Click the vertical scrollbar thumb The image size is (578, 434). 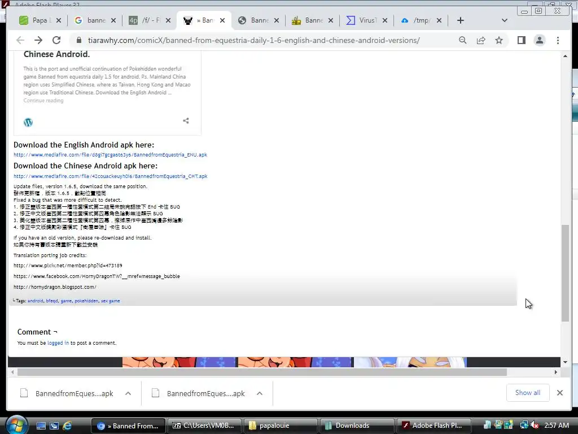[565, 273]
